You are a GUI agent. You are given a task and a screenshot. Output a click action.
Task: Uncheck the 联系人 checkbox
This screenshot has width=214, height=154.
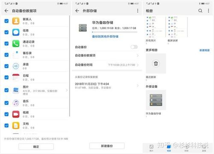(x=6, y=21)
